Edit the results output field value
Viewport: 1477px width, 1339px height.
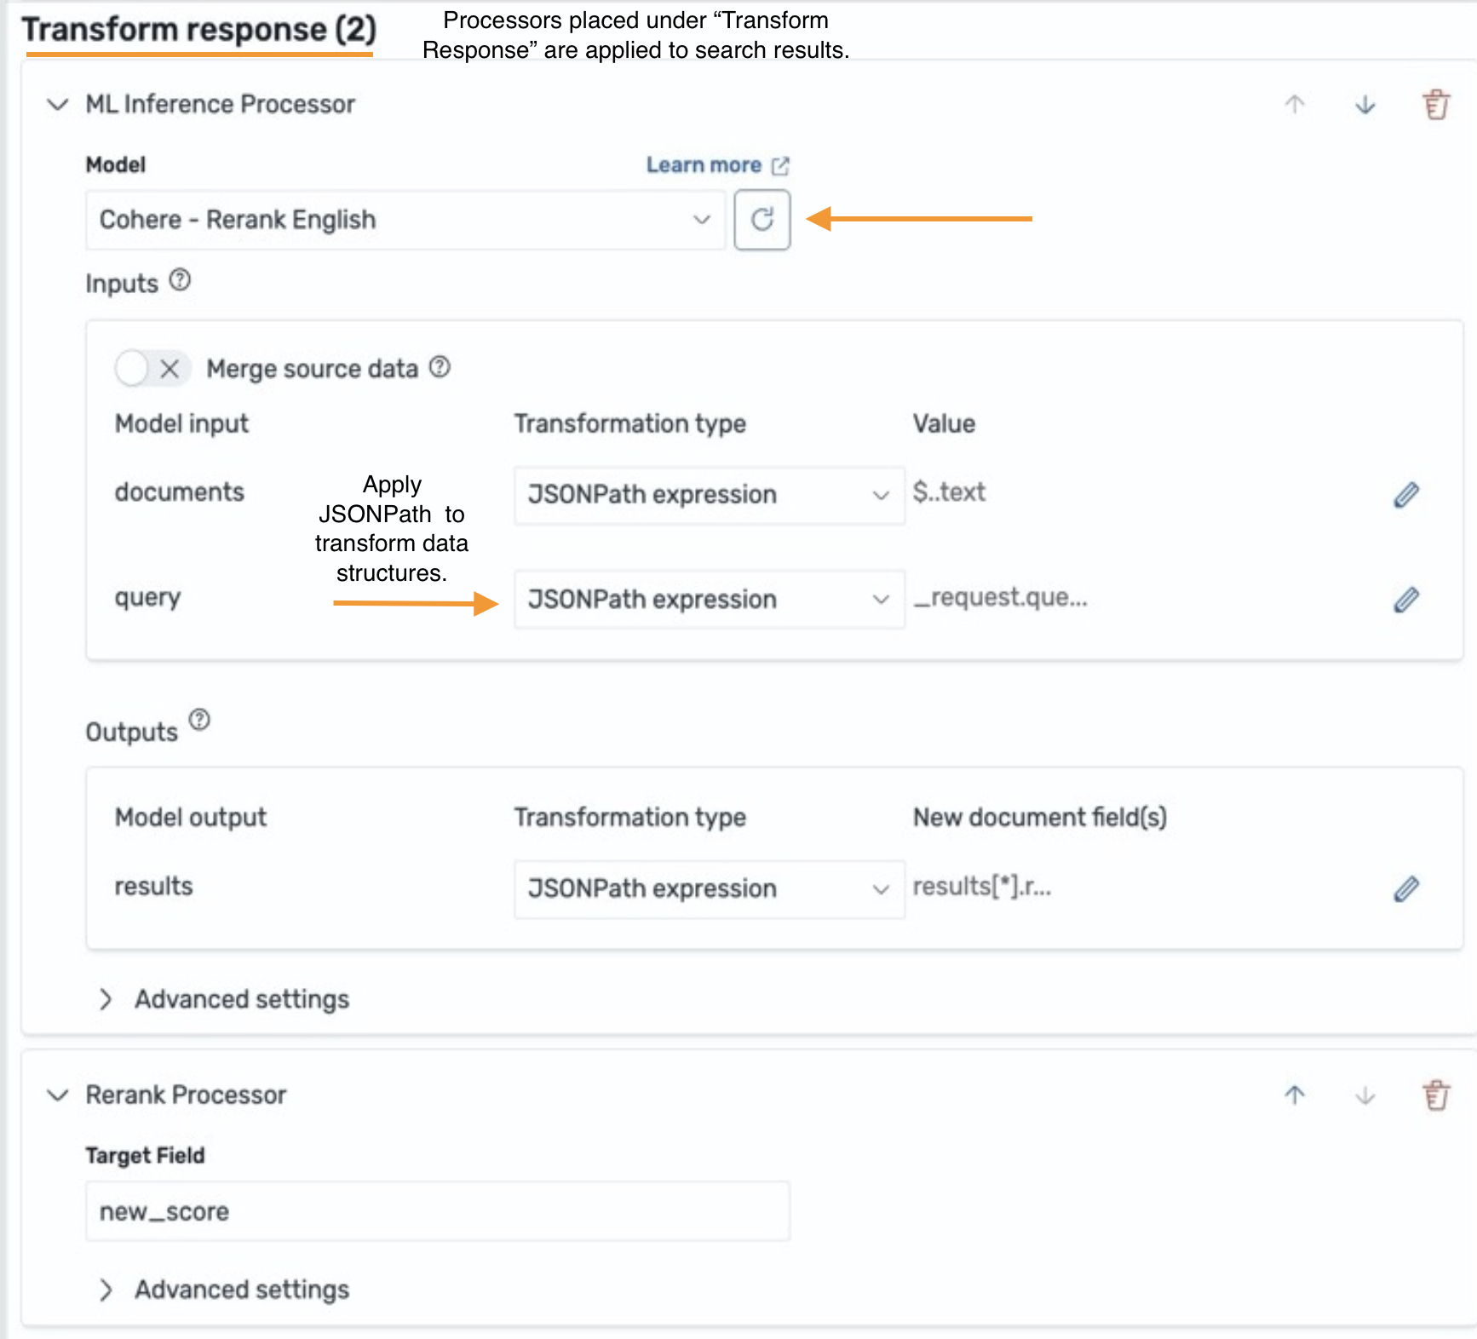coord(1406,888)
